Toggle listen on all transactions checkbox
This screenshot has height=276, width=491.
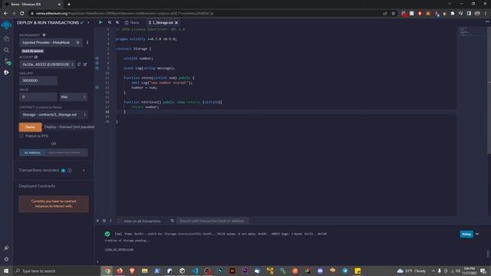120,221
